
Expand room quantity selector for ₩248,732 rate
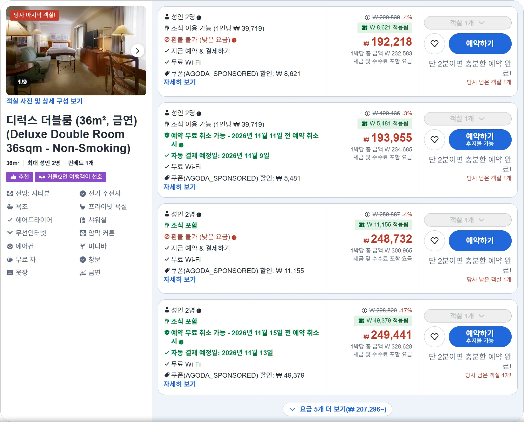(468, 220)
